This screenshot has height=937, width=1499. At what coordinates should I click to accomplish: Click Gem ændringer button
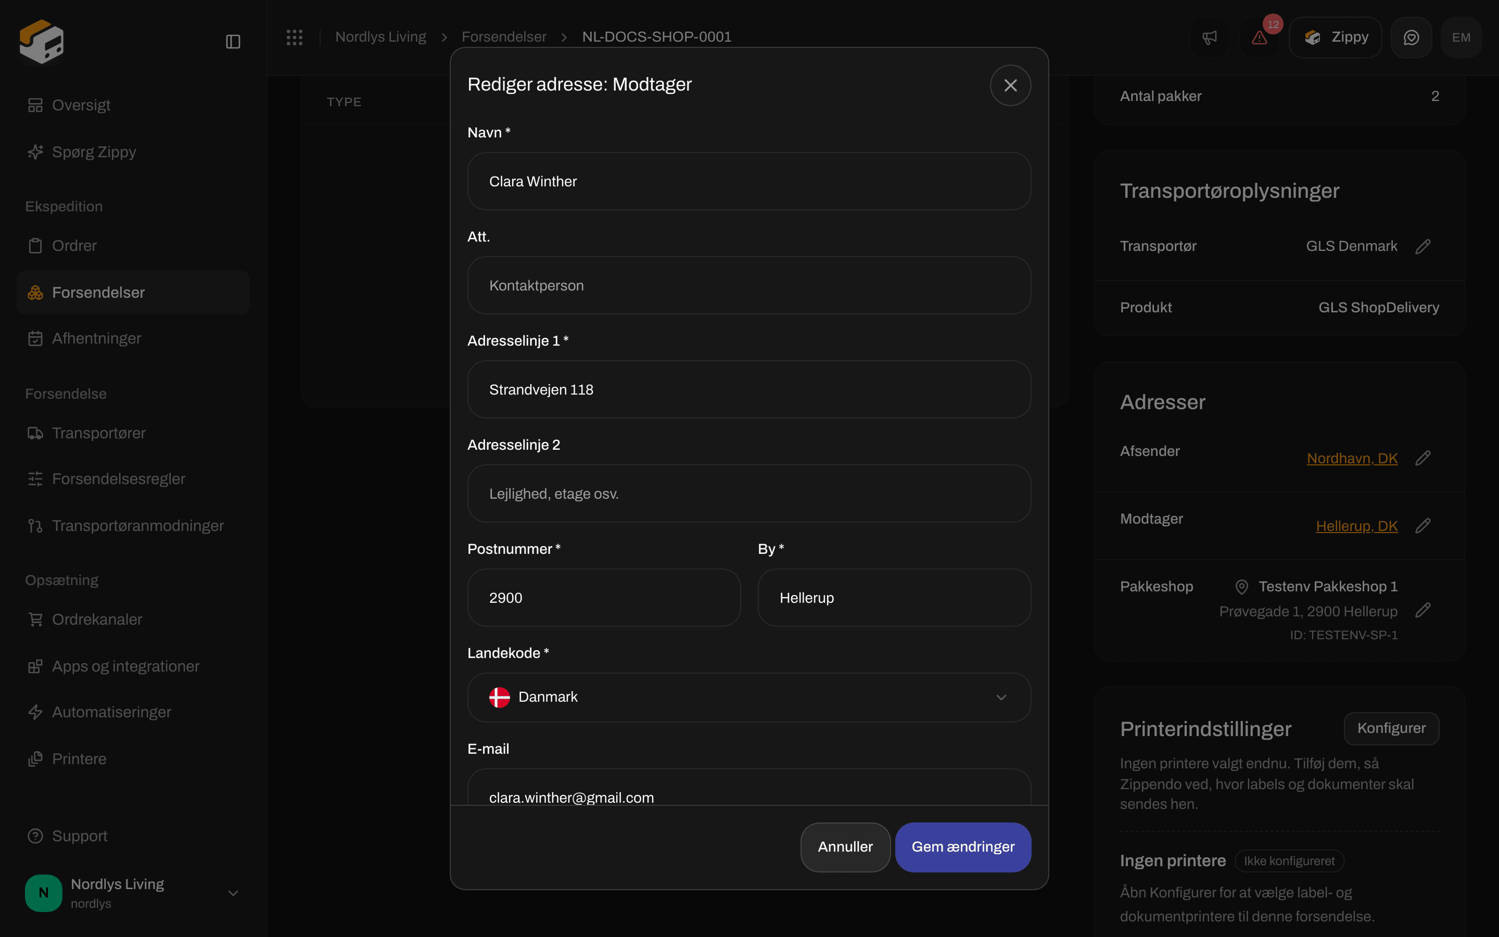(963, 847)
